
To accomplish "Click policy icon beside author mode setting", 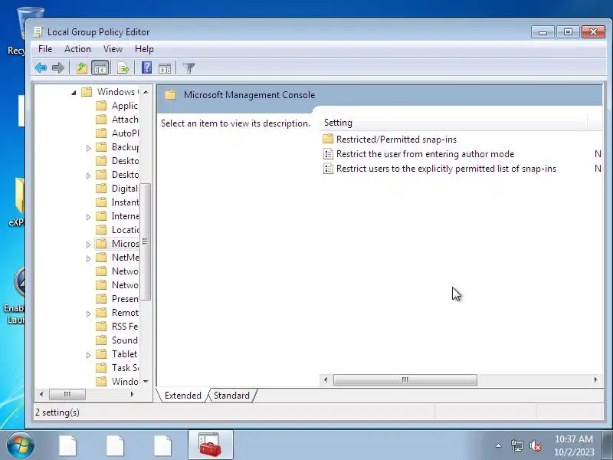I will [329, 154].
